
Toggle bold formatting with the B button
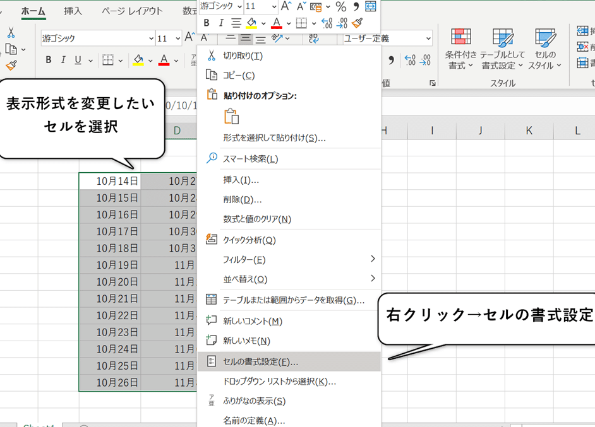click(48, 59)
